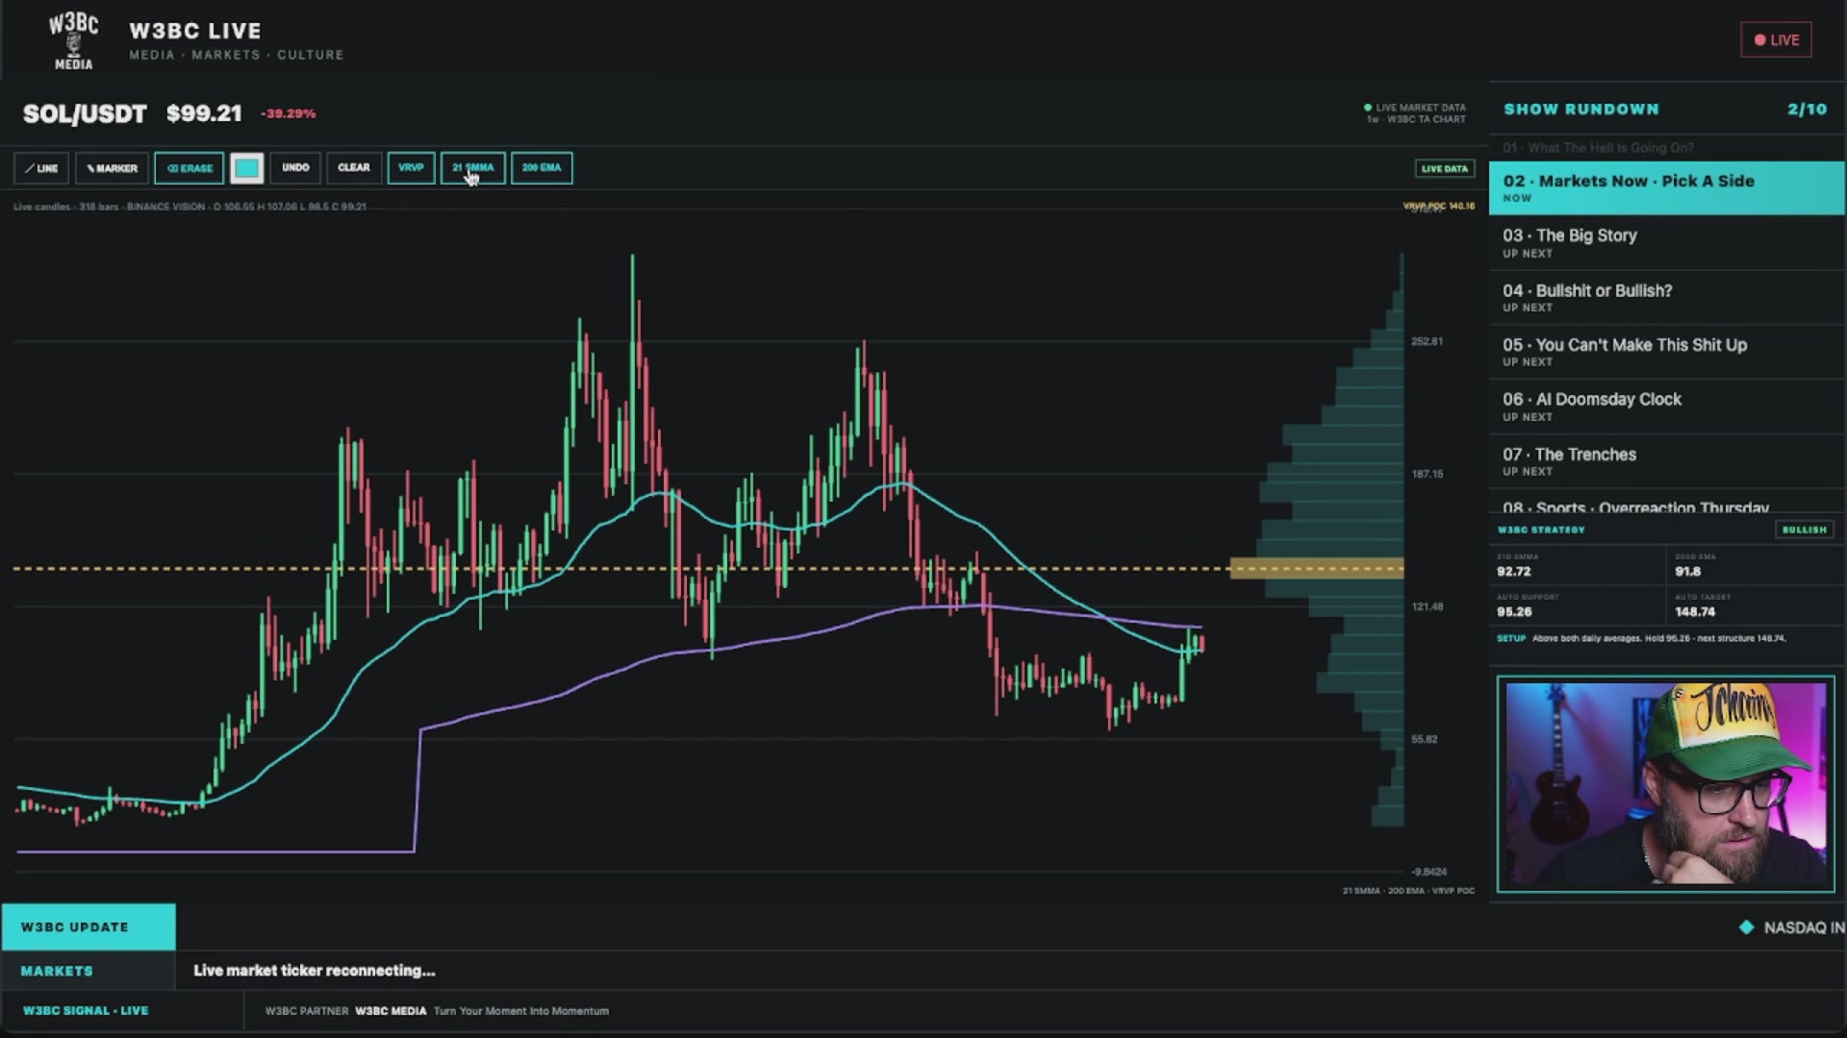Click the SHOW RUNDOWN header
The image size is (1847, 1038).
pos(1581,110)
